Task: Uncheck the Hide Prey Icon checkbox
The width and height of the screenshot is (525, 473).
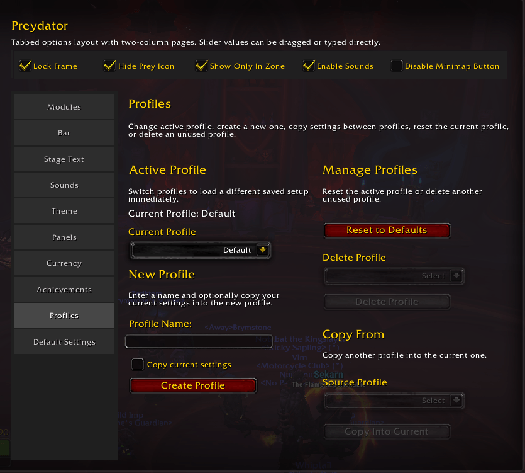Action: pos(109,66)
